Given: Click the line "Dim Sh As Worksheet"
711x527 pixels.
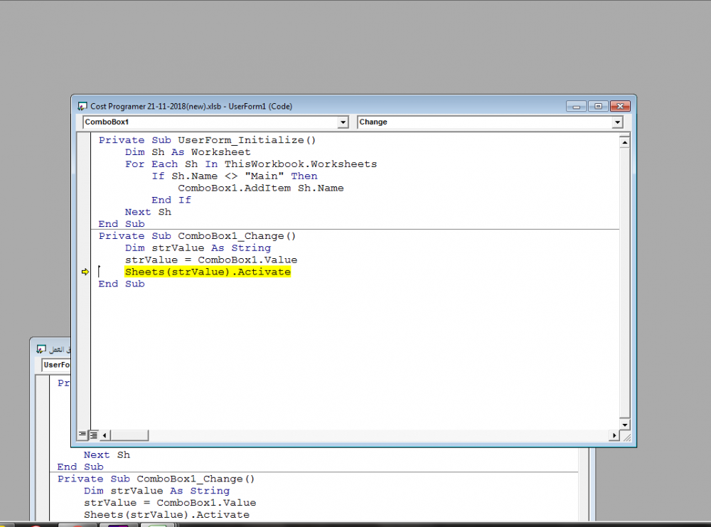Looking at the screenshot, I should coord(188,152).
